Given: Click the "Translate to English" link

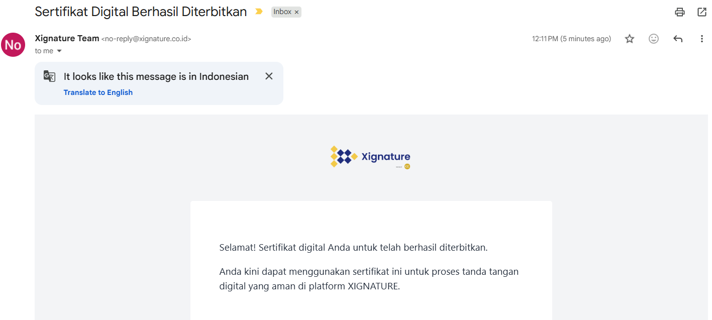Looking at the screenshot, I should click(98, 92).
